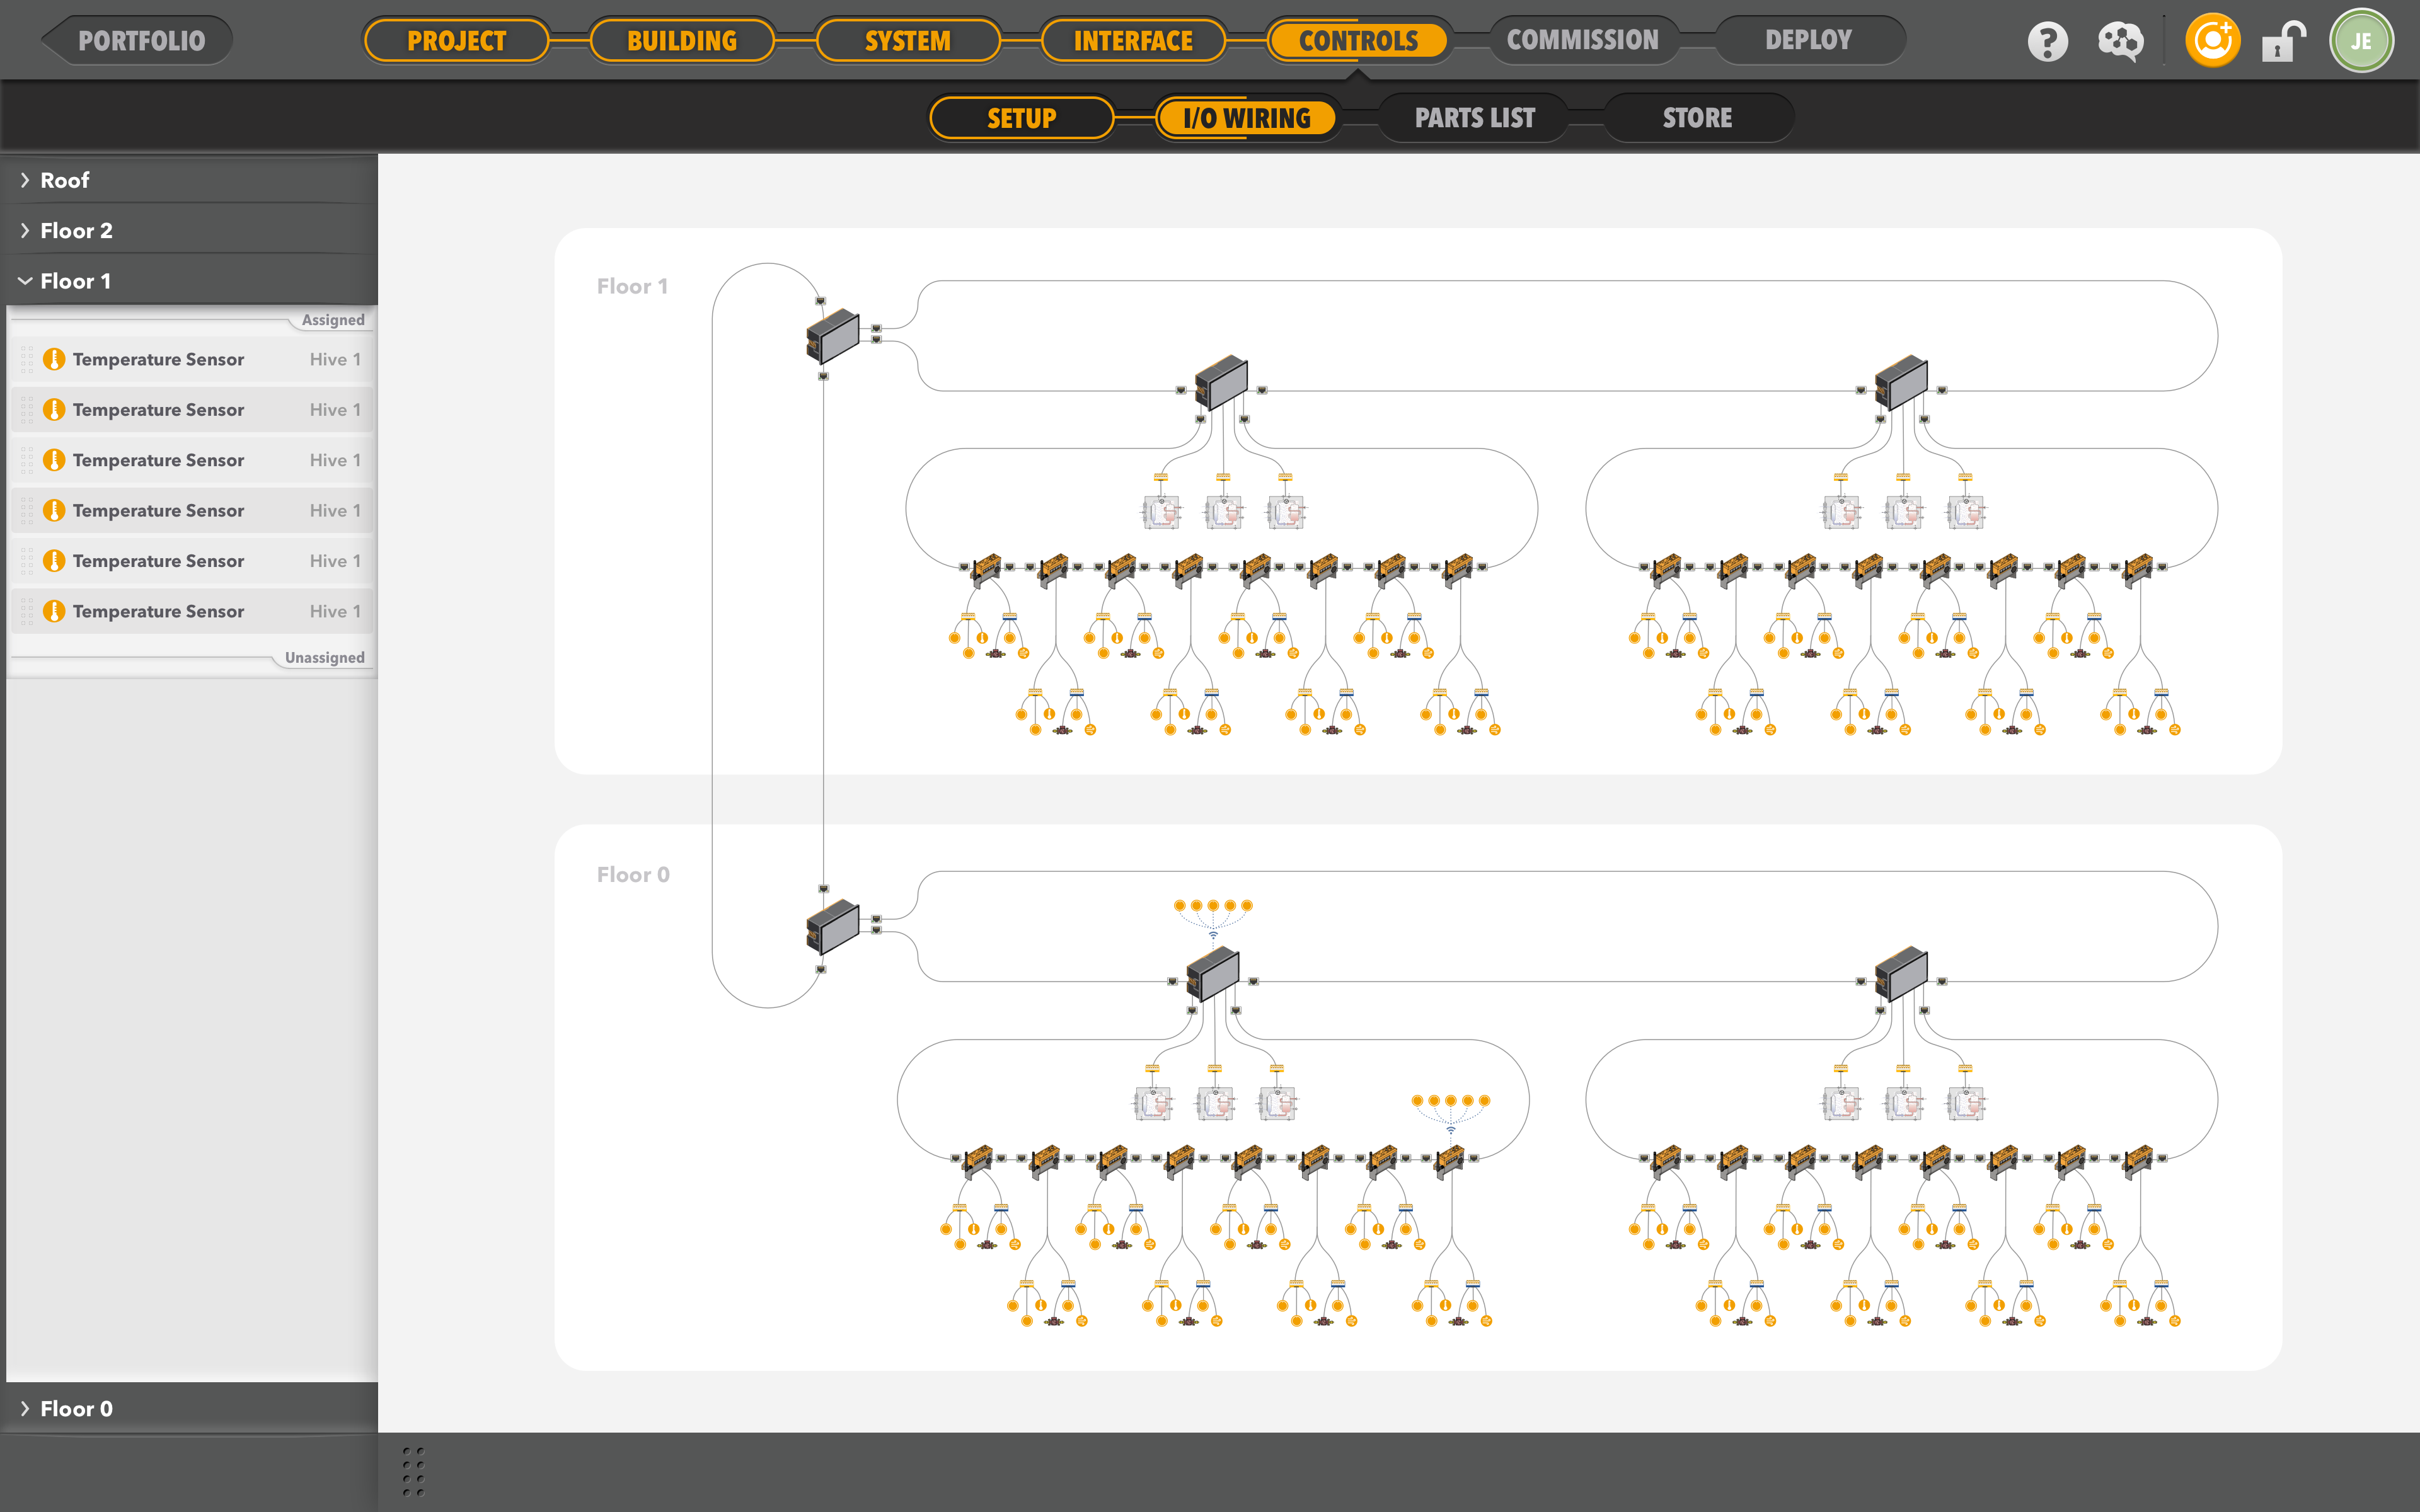The height and width of the screenshot is (1512, 2420).
Task: Expand the Floor 2 section
Action: coord(76,231)
